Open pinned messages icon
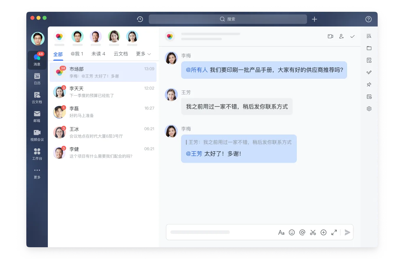The image size is (404, 259). [x=369, y=84]
